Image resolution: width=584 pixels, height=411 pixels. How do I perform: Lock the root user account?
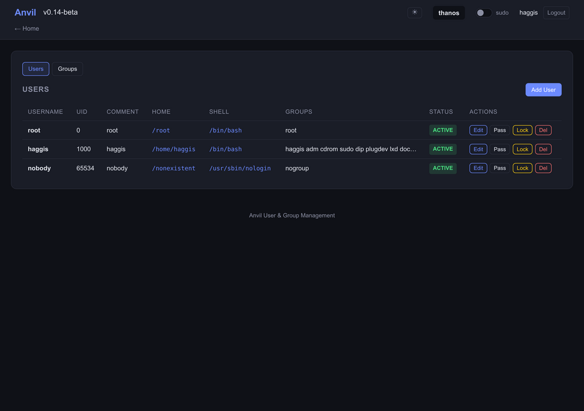[522, 130]
